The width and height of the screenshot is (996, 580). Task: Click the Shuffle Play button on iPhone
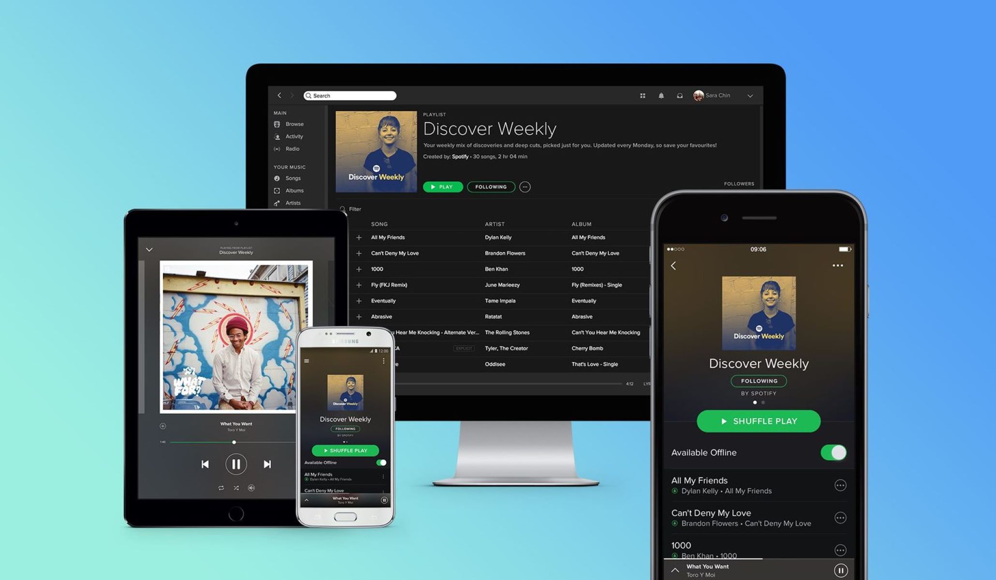pyautogui.click(x=759, y=420)
